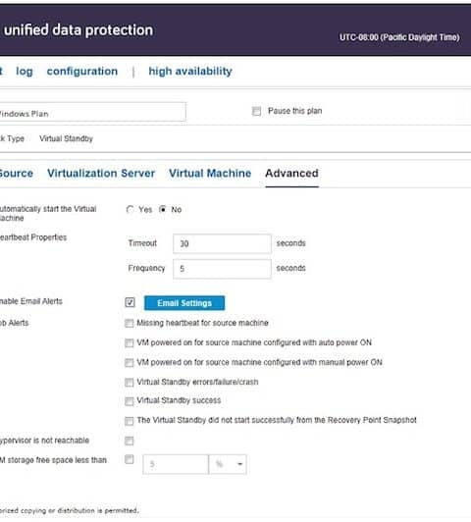
Task: Open the percent unit dropdown arrow
Action: [x=239, y=464]
